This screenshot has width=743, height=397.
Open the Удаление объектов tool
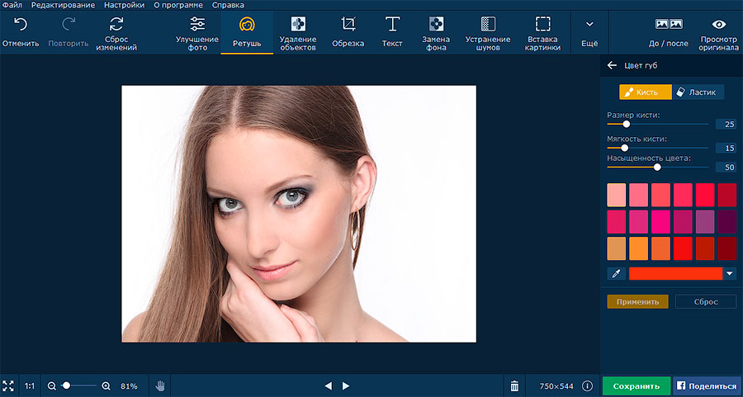[x=297, y=33]
